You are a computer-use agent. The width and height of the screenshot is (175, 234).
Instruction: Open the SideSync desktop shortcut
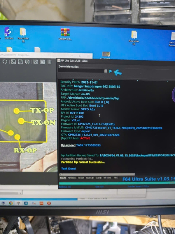[9, 33]
